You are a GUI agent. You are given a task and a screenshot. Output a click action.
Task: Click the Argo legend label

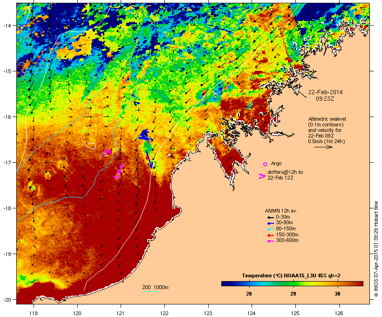pos(276,163)
